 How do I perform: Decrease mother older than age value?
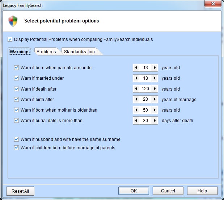click(136, 110)
